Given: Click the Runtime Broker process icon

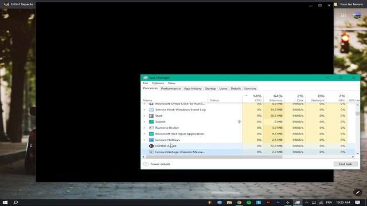Looking at the screenshot, I should pos(151,128).
